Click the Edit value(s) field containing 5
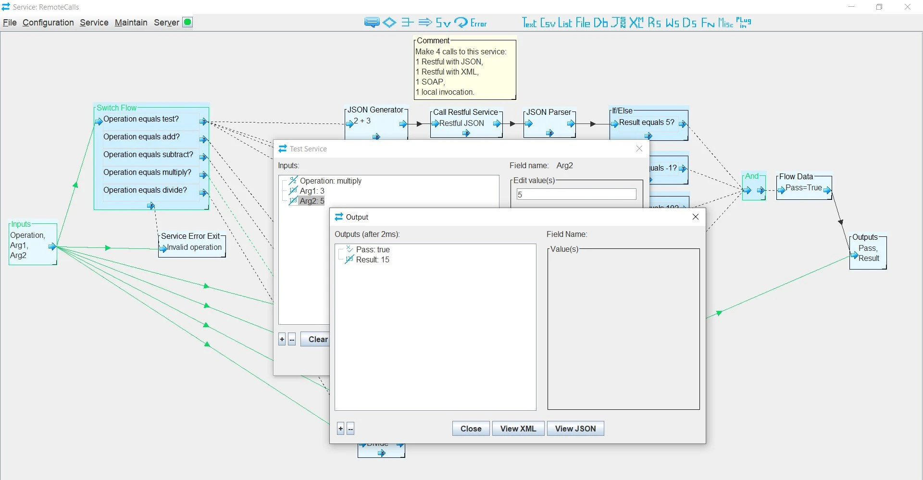The image size is (923, 480). (x=576, y=194)
